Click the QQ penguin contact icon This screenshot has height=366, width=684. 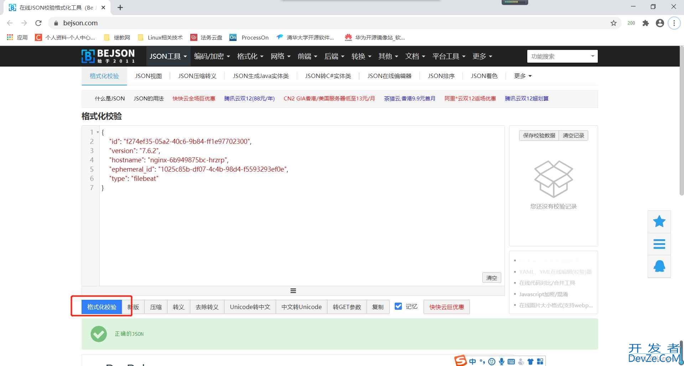point(659,266)
